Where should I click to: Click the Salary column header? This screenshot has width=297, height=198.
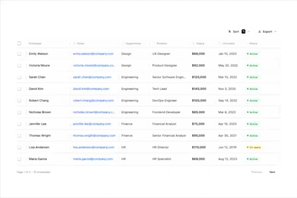(x=199, y=43)
